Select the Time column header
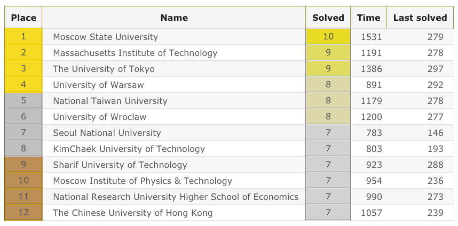Screen dimensions: 458x226 pyautogui.click(x=368, y=18)
